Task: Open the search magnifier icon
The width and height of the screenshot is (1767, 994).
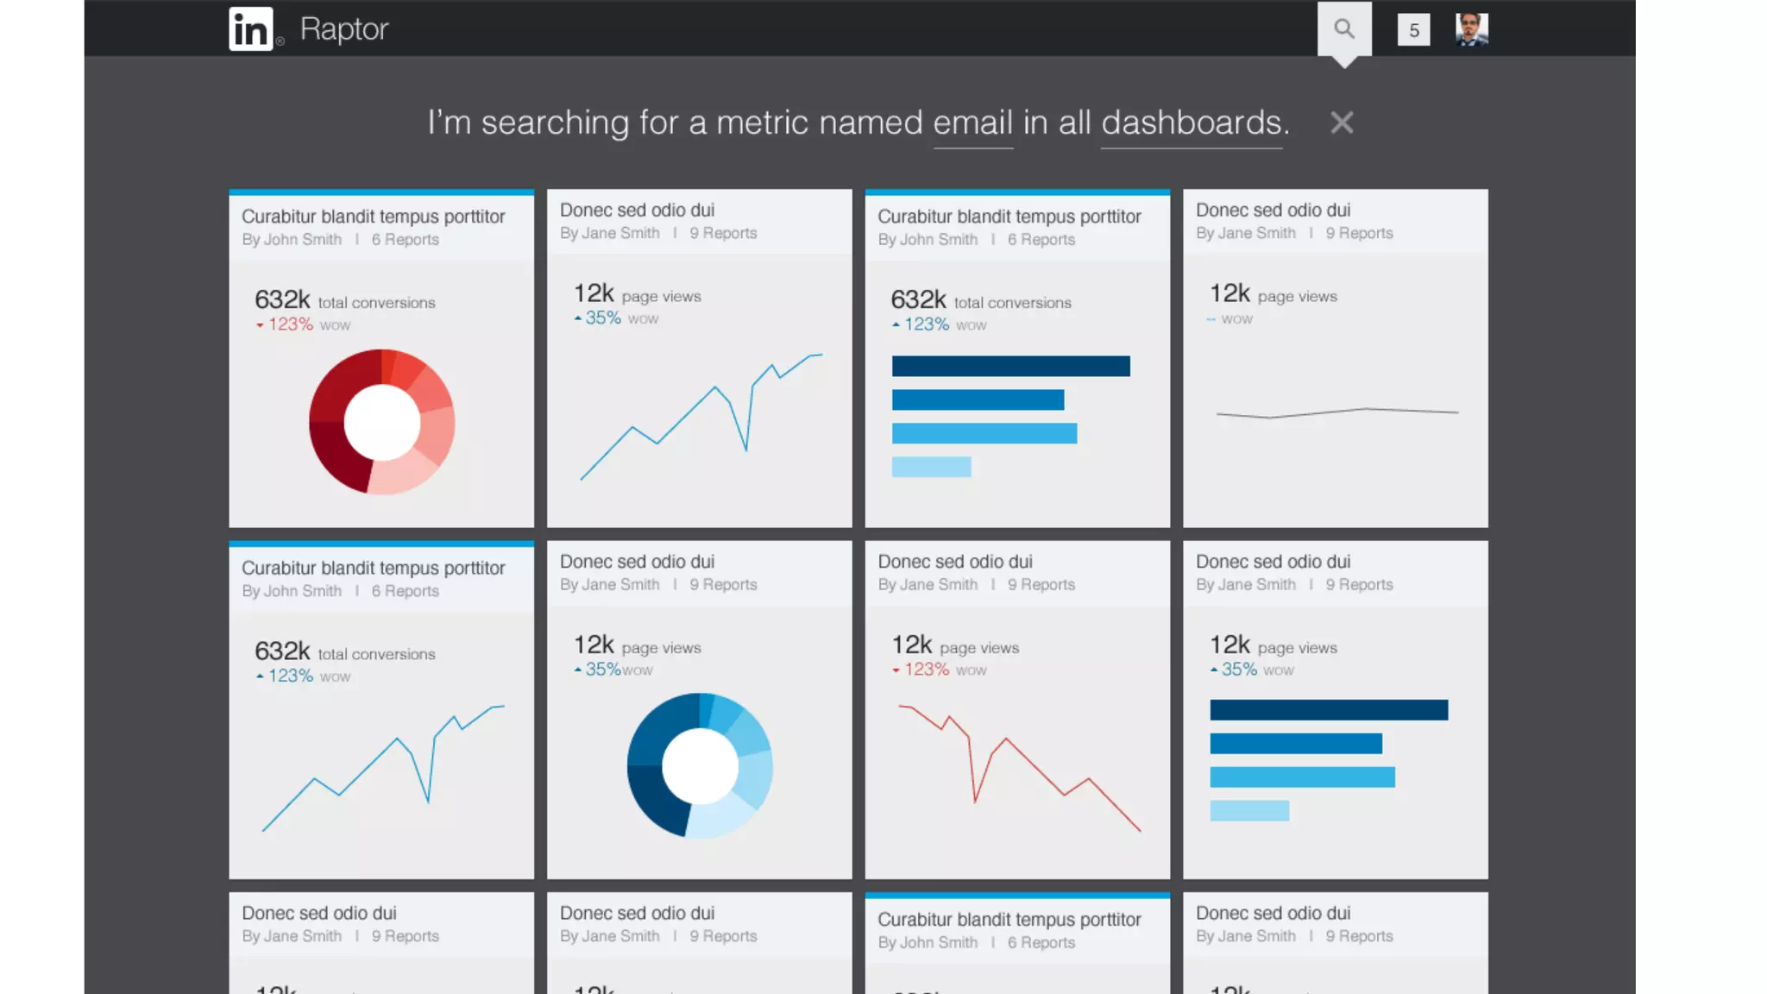Action: (1343, 29)
